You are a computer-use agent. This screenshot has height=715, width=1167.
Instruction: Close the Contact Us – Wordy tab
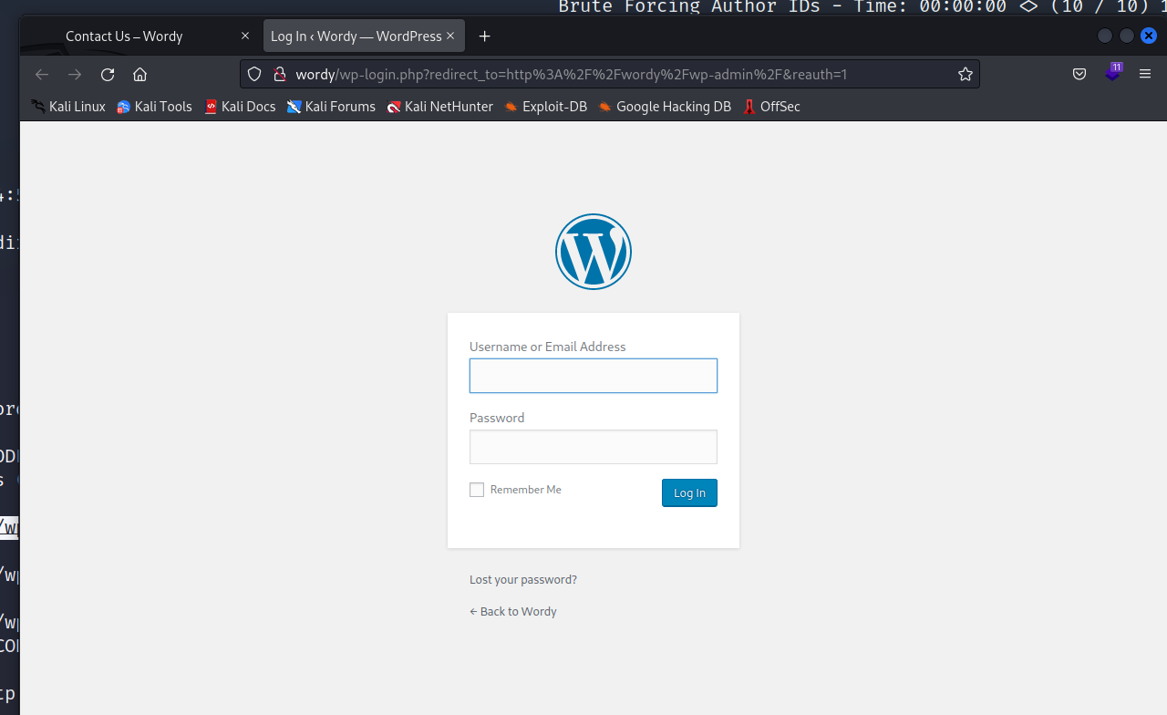[245, 36]
